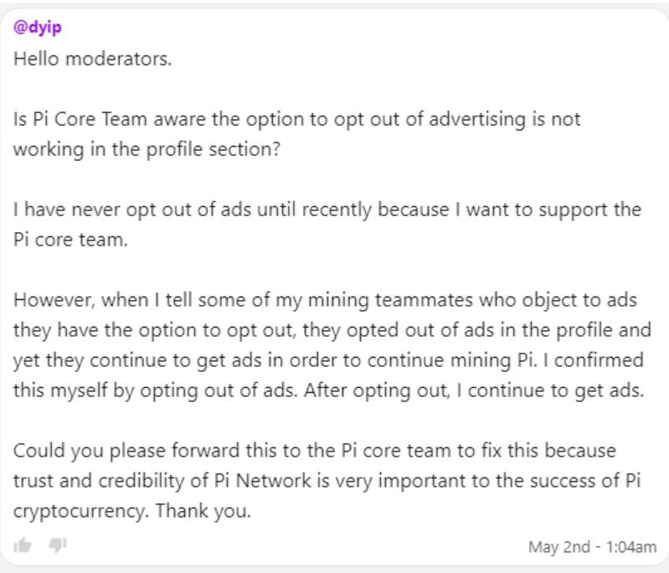Click the line starting 'I have never opt out'
Image resolution: width=669 pixels, height=573 pixels.
pos(327,209)
